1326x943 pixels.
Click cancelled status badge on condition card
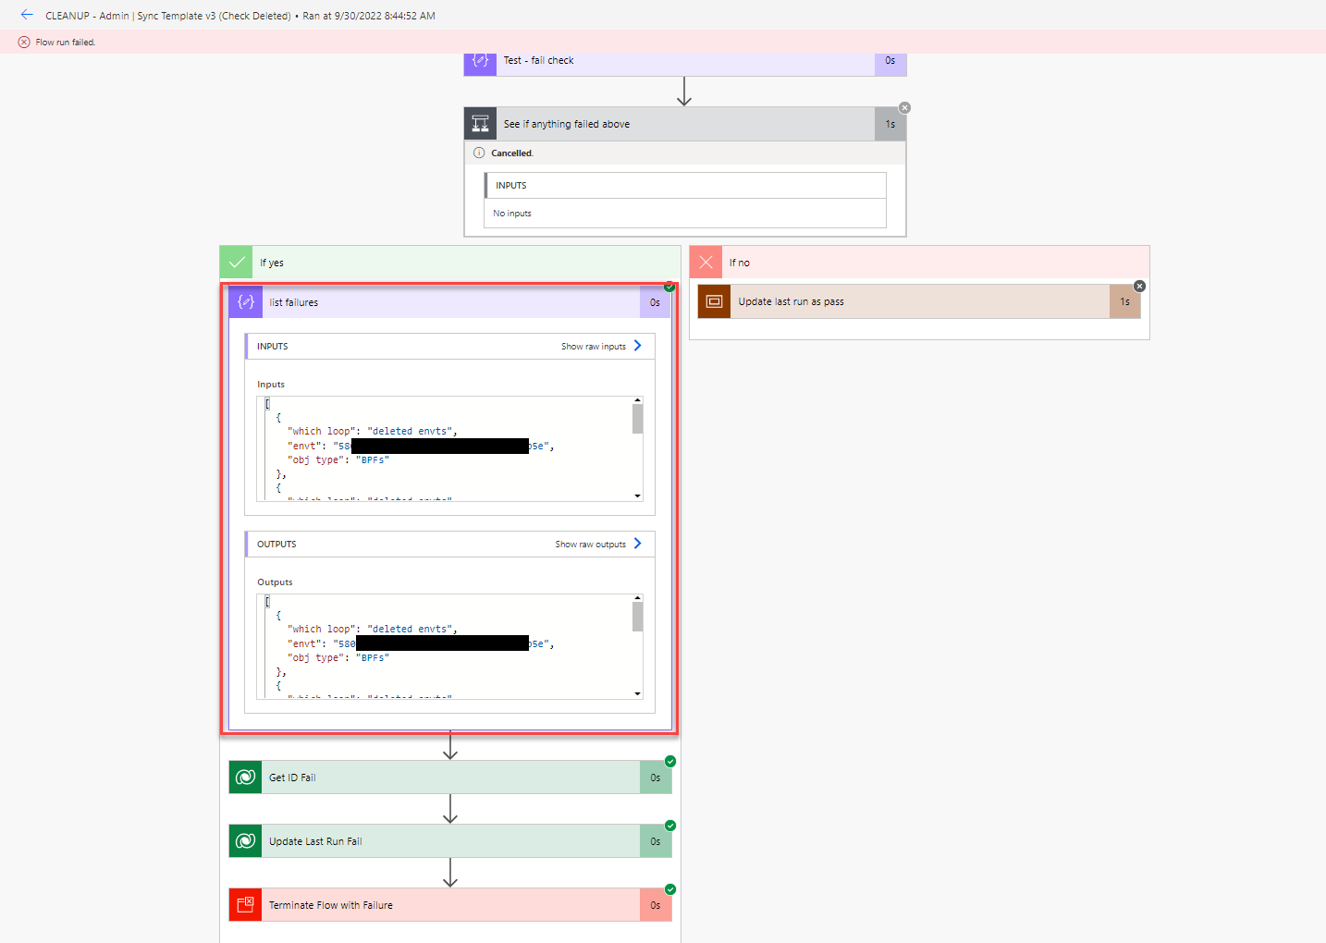point(904,108)
